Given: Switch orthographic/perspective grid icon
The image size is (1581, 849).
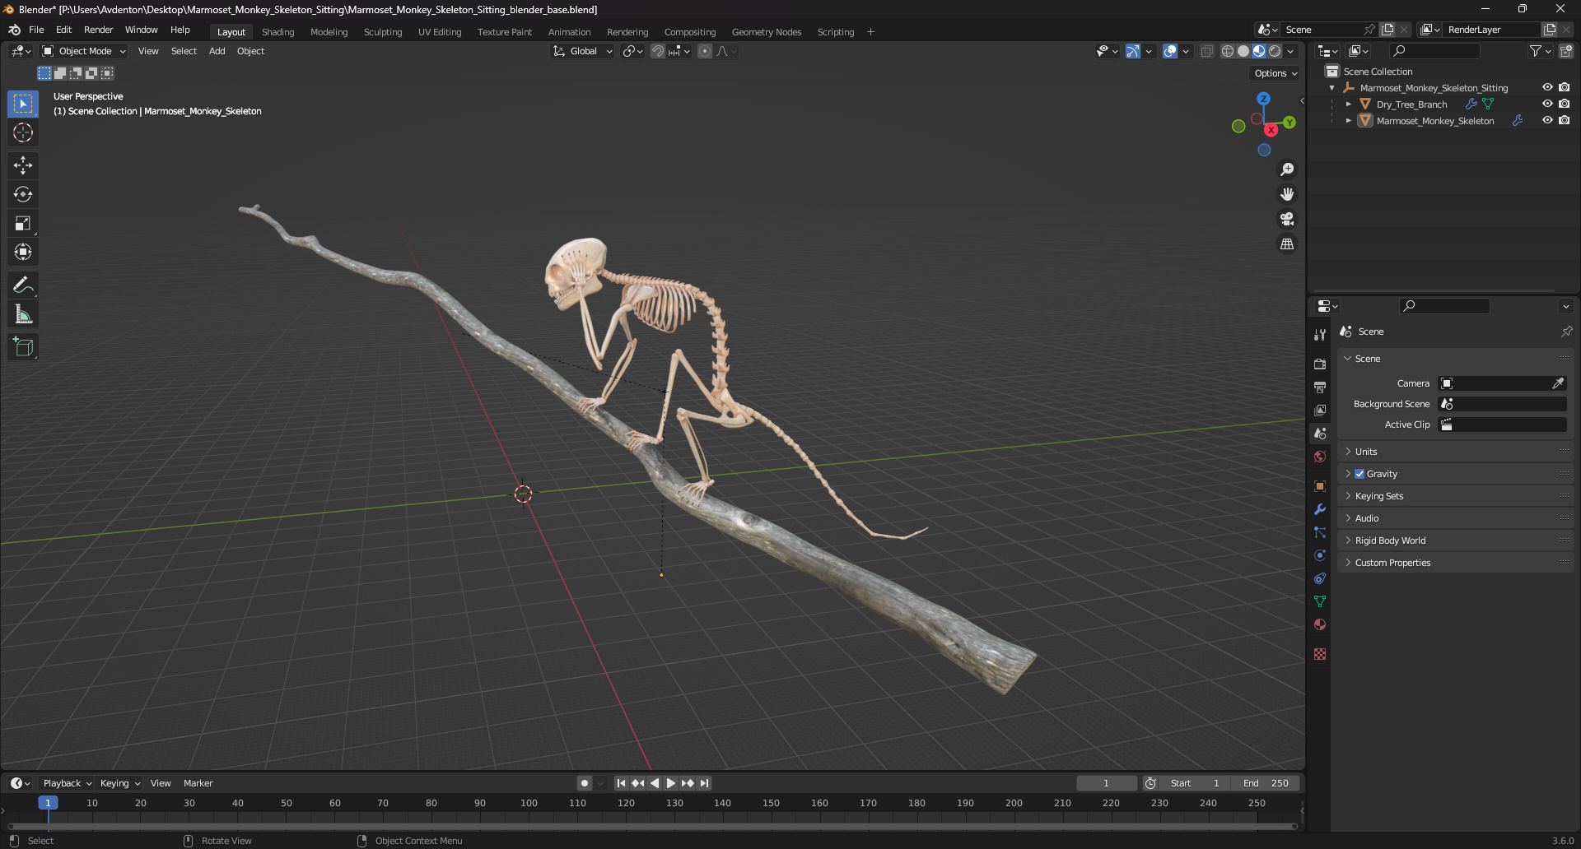Looking at the screenshot, I should 1286,244.
